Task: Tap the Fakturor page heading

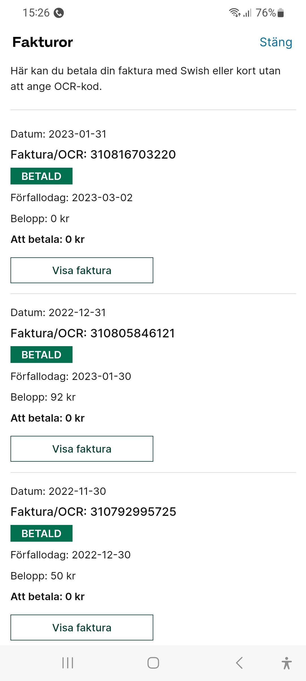Action: pos(43,42)
